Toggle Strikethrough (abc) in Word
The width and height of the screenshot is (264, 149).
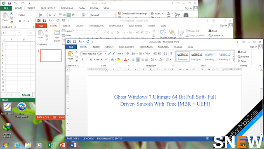tap(98, 59)
